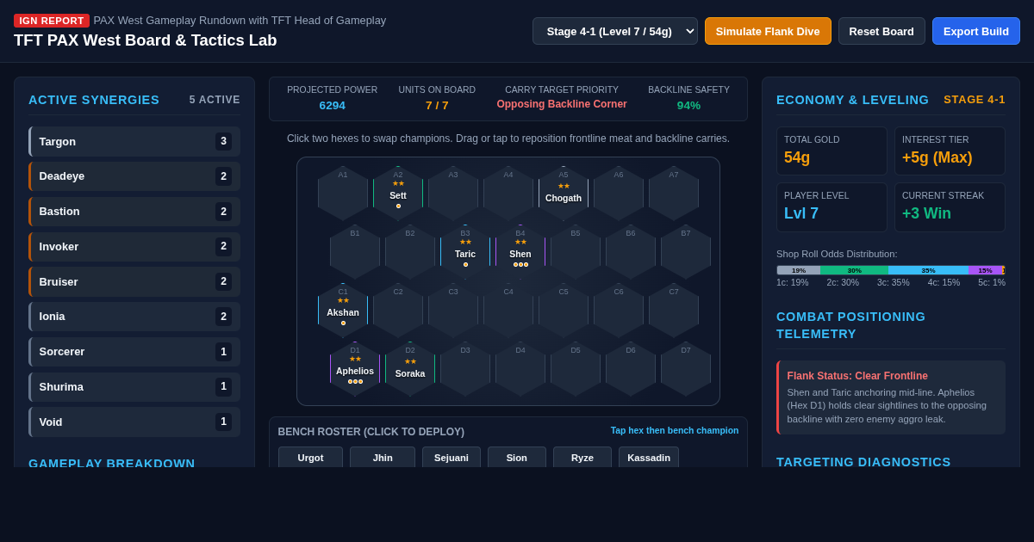Deploy Kassadin from the bench roster
1034x542 pixels.
pos(649,457)
